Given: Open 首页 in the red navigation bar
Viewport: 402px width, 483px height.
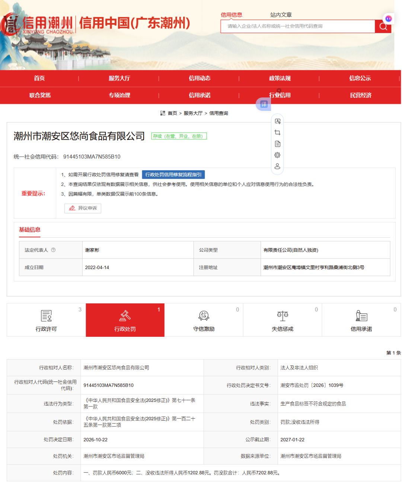Looking at the screenshot, I should [x=39, y=78].
